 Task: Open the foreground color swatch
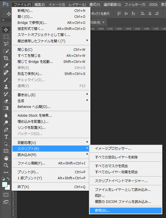(5, 185)
